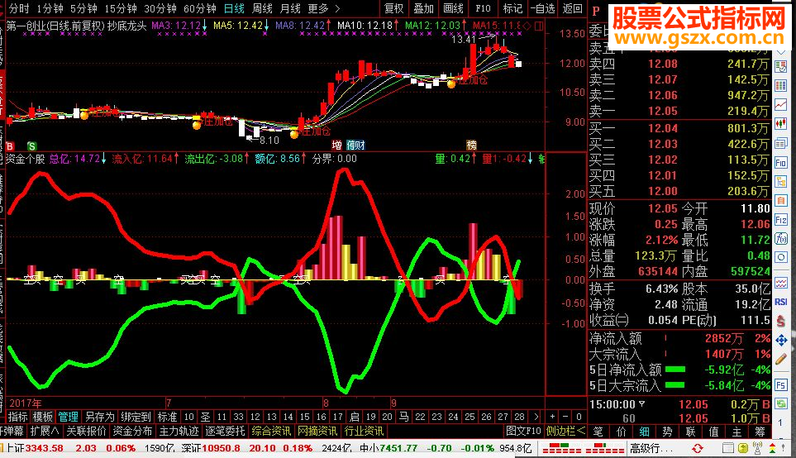Open the 资金分布 tab

click(132, 431)
